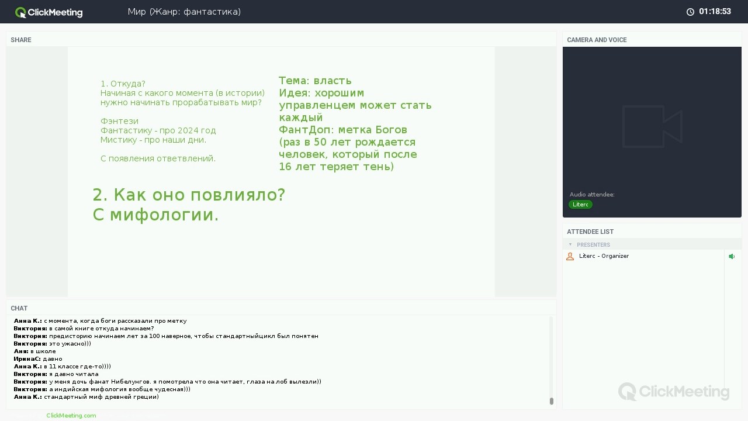Click chat message 'в самой книге откуда начинаем?'
The width and height of the screenshot is (748, 421).
[102, 329]
